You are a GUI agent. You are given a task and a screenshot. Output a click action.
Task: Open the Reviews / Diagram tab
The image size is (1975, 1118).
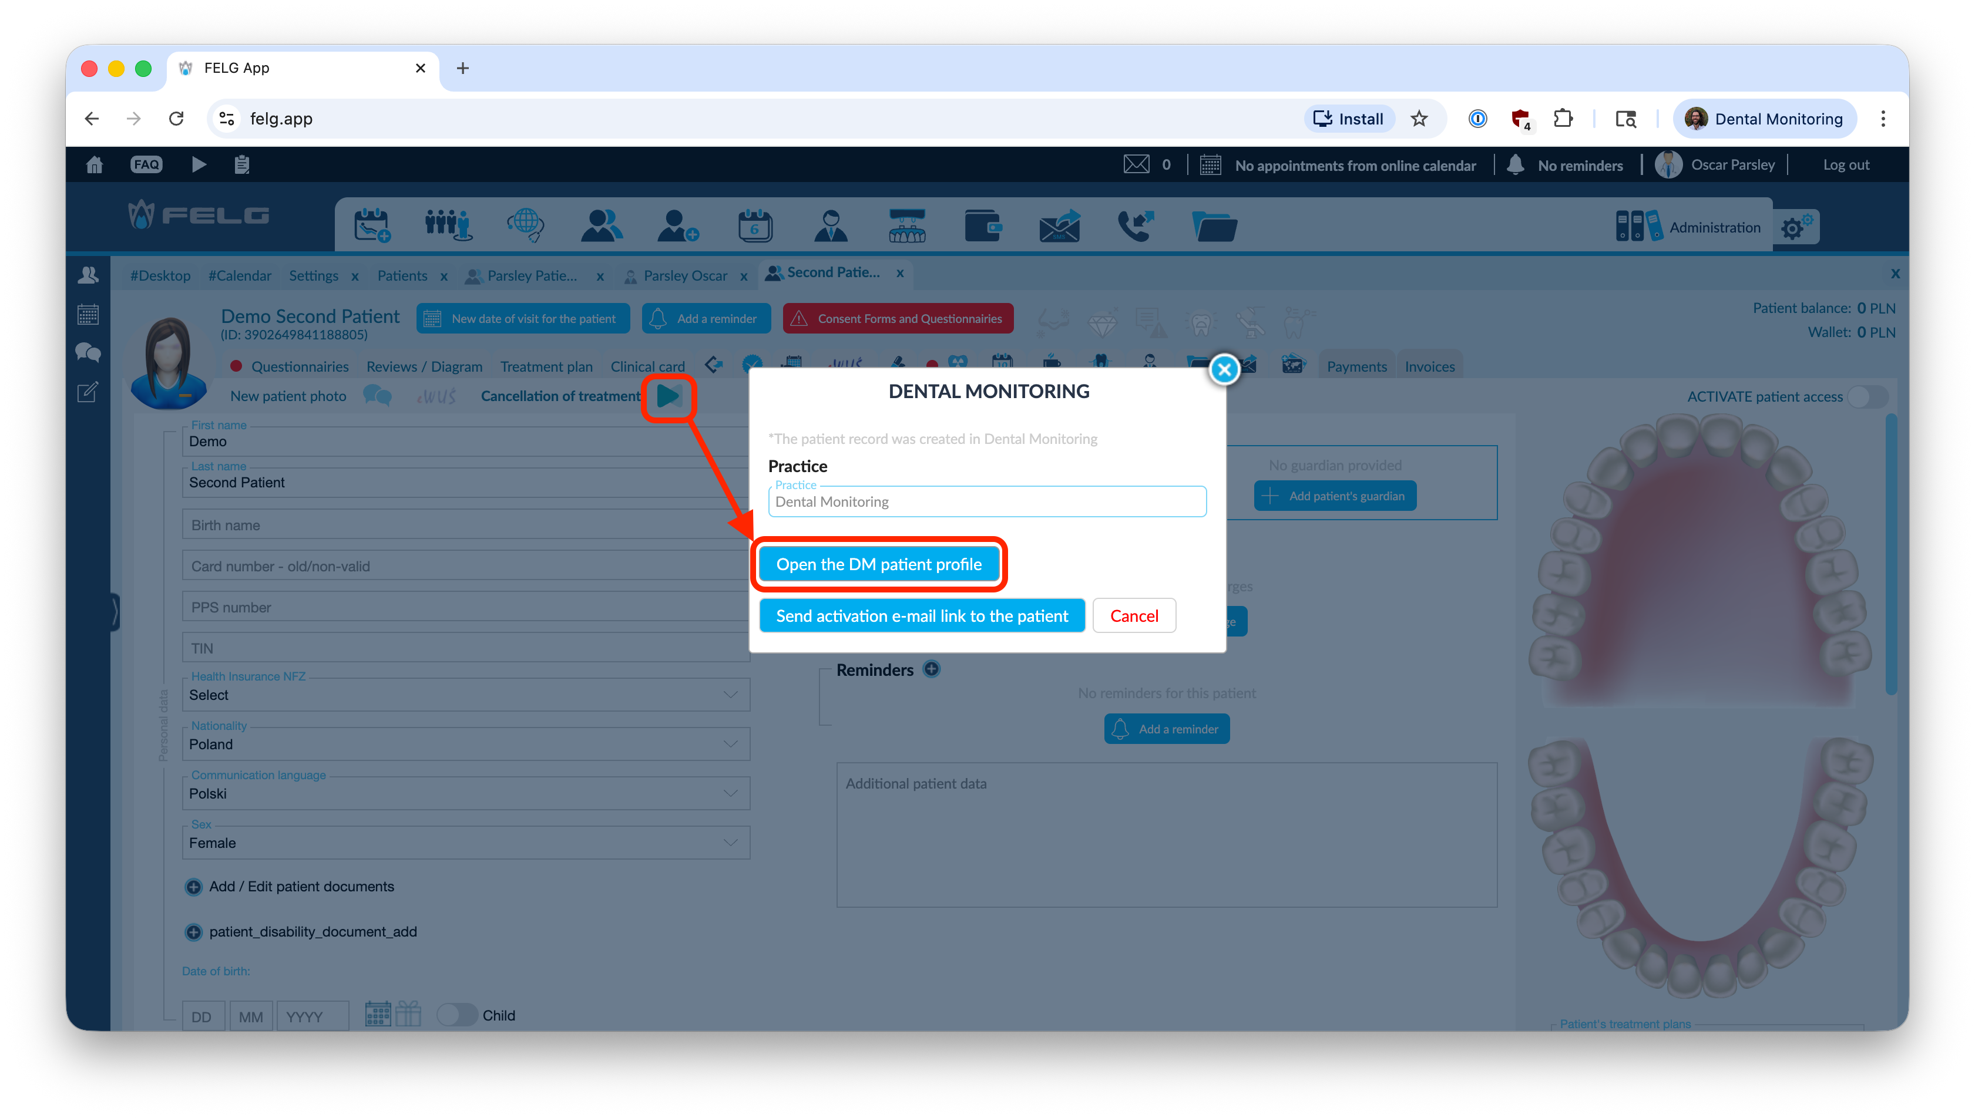(x=424, y=367)
